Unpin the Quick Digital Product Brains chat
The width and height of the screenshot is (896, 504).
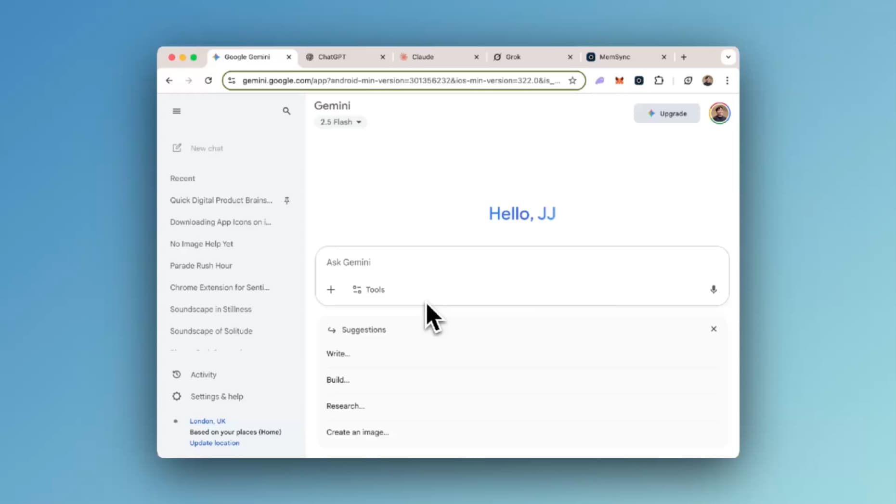(x=286, y=200)
